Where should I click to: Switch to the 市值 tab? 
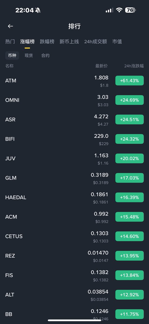[117, 42]
